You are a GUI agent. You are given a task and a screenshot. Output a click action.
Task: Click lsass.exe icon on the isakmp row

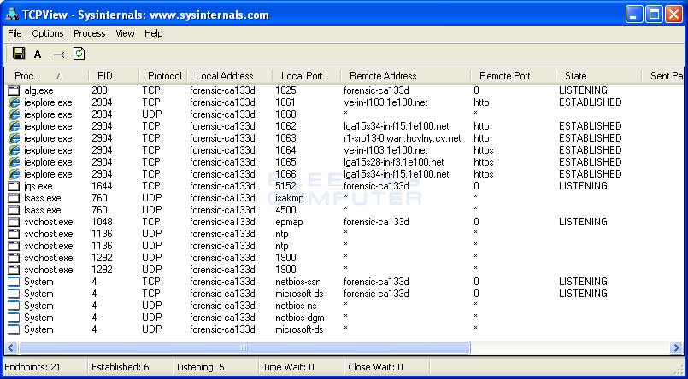(14, 198)
